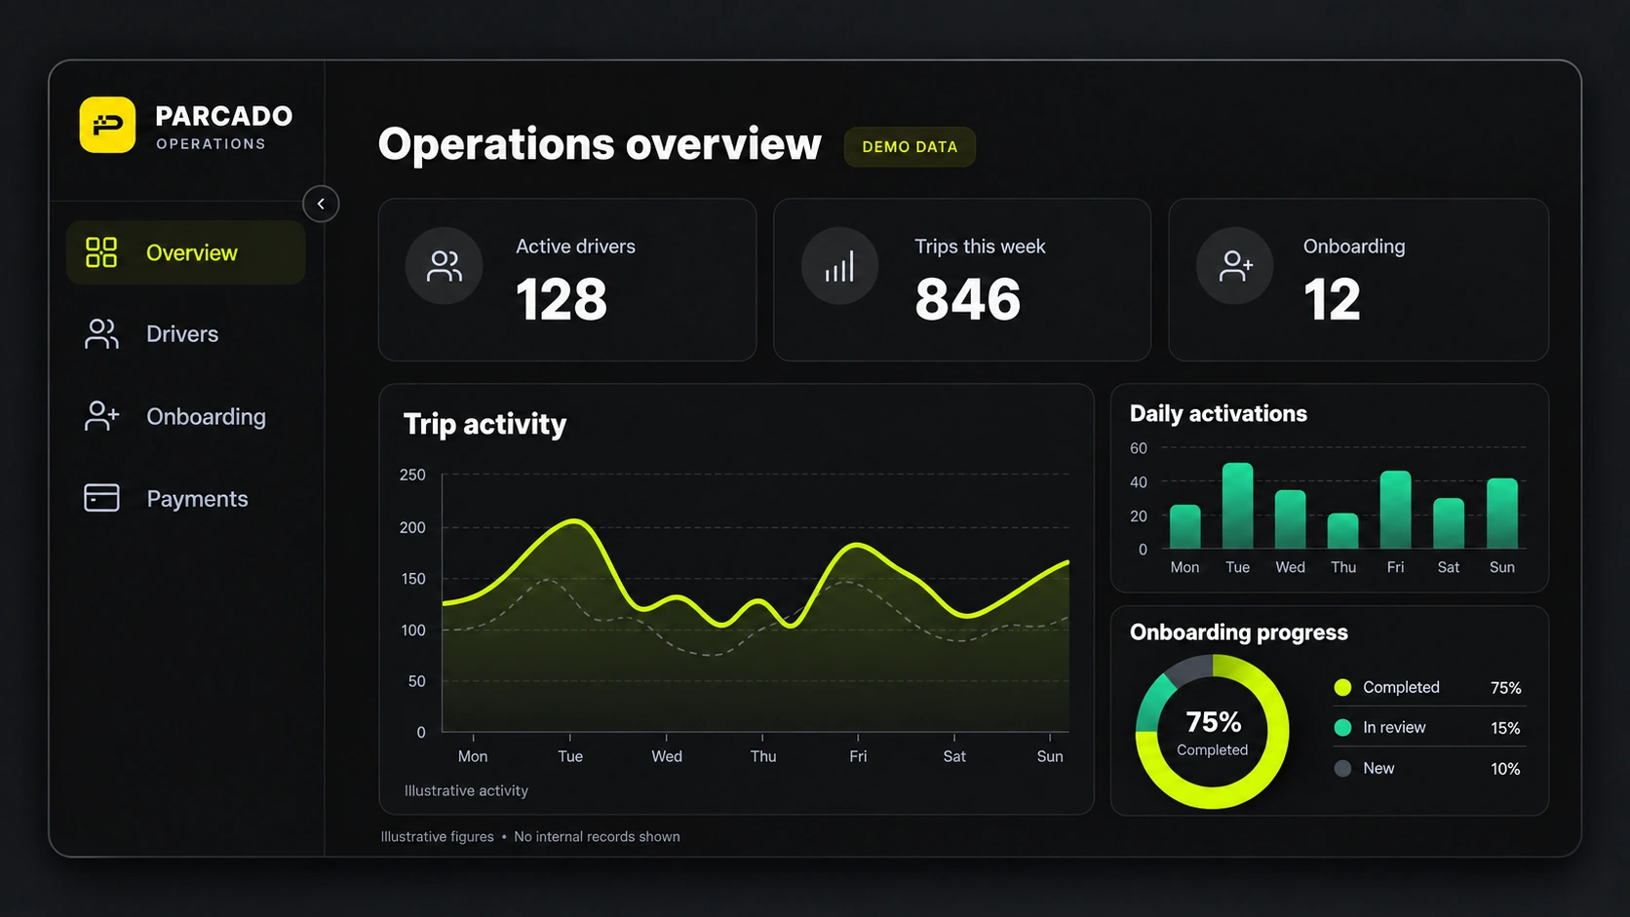Click the 12 onboarding value
Viewport: 1630px width, 917px height.
pyautogui.click(x=1332, y=299)
